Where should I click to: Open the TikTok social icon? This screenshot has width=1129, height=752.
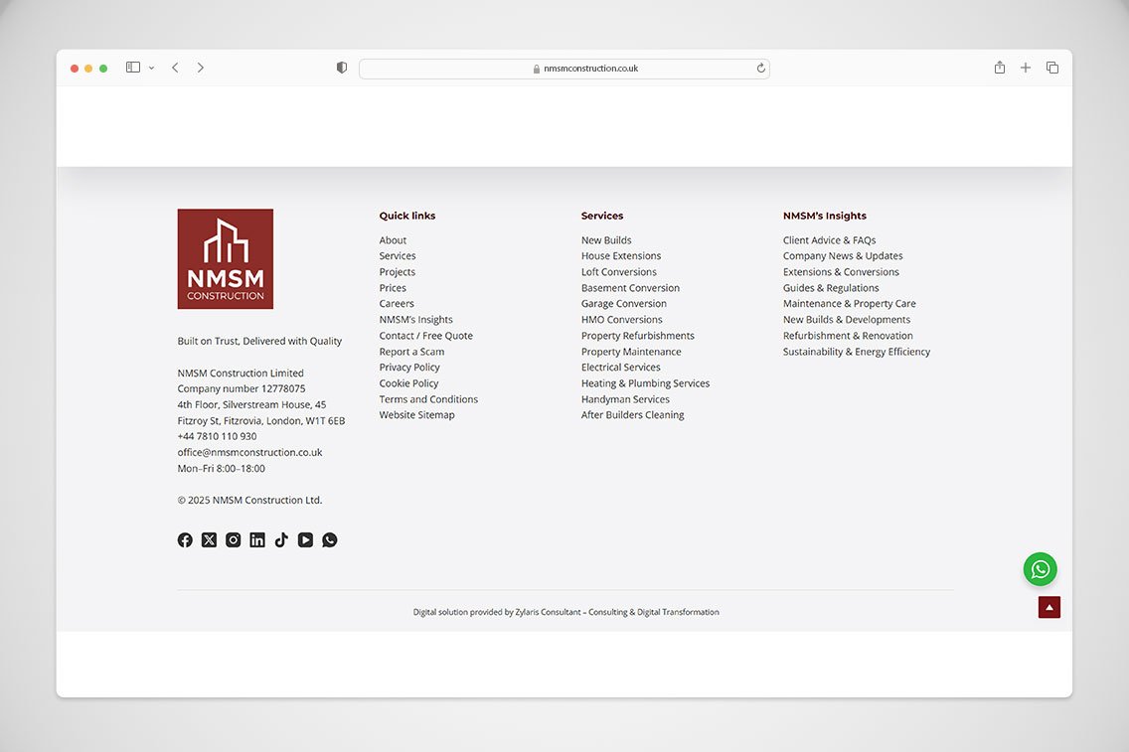[x=281, y=540]
